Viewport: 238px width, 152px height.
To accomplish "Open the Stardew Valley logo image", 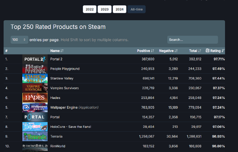I will (35, 78).
